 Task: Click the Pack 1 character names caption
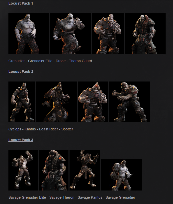(x=50, y=61)
